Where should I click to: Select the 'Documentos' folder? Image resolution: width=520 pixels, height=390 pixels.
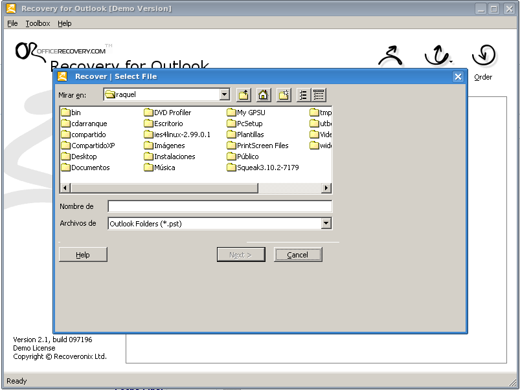[x=85, y=167]
